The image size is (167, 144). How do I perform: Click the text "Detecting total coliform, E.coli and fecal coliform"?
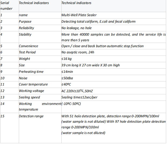point(98,22)
